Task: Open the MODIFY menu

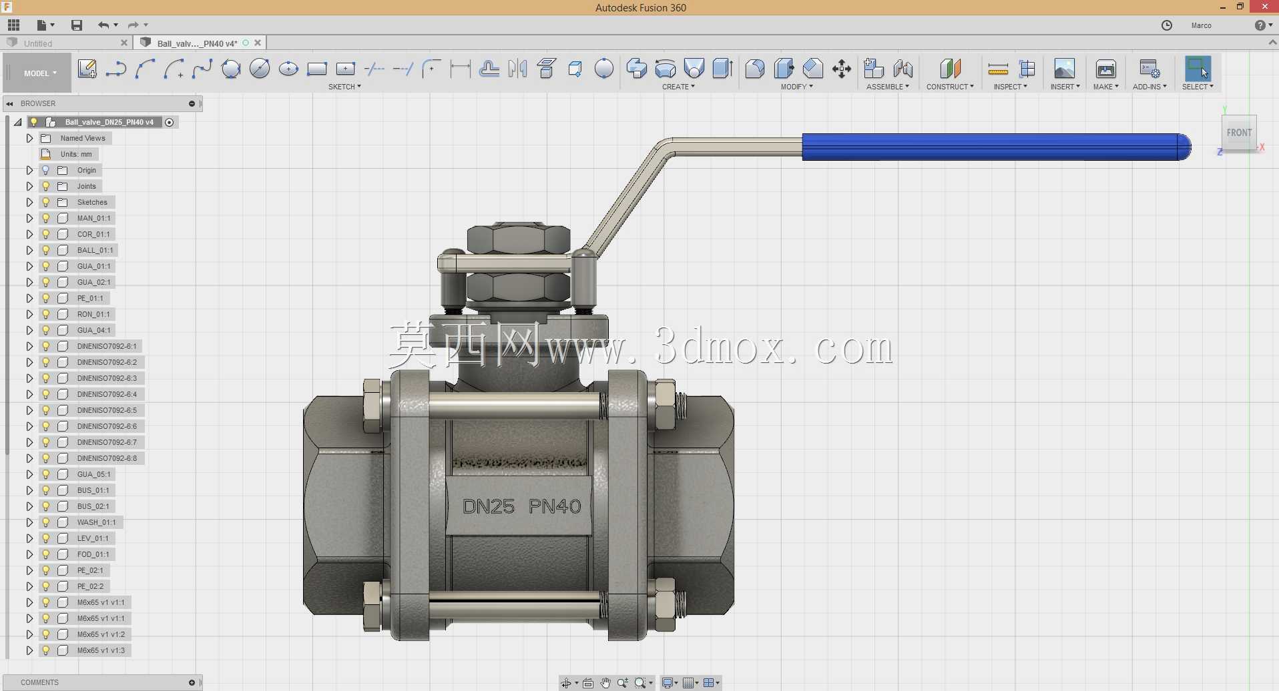Action: pos(797,87)
